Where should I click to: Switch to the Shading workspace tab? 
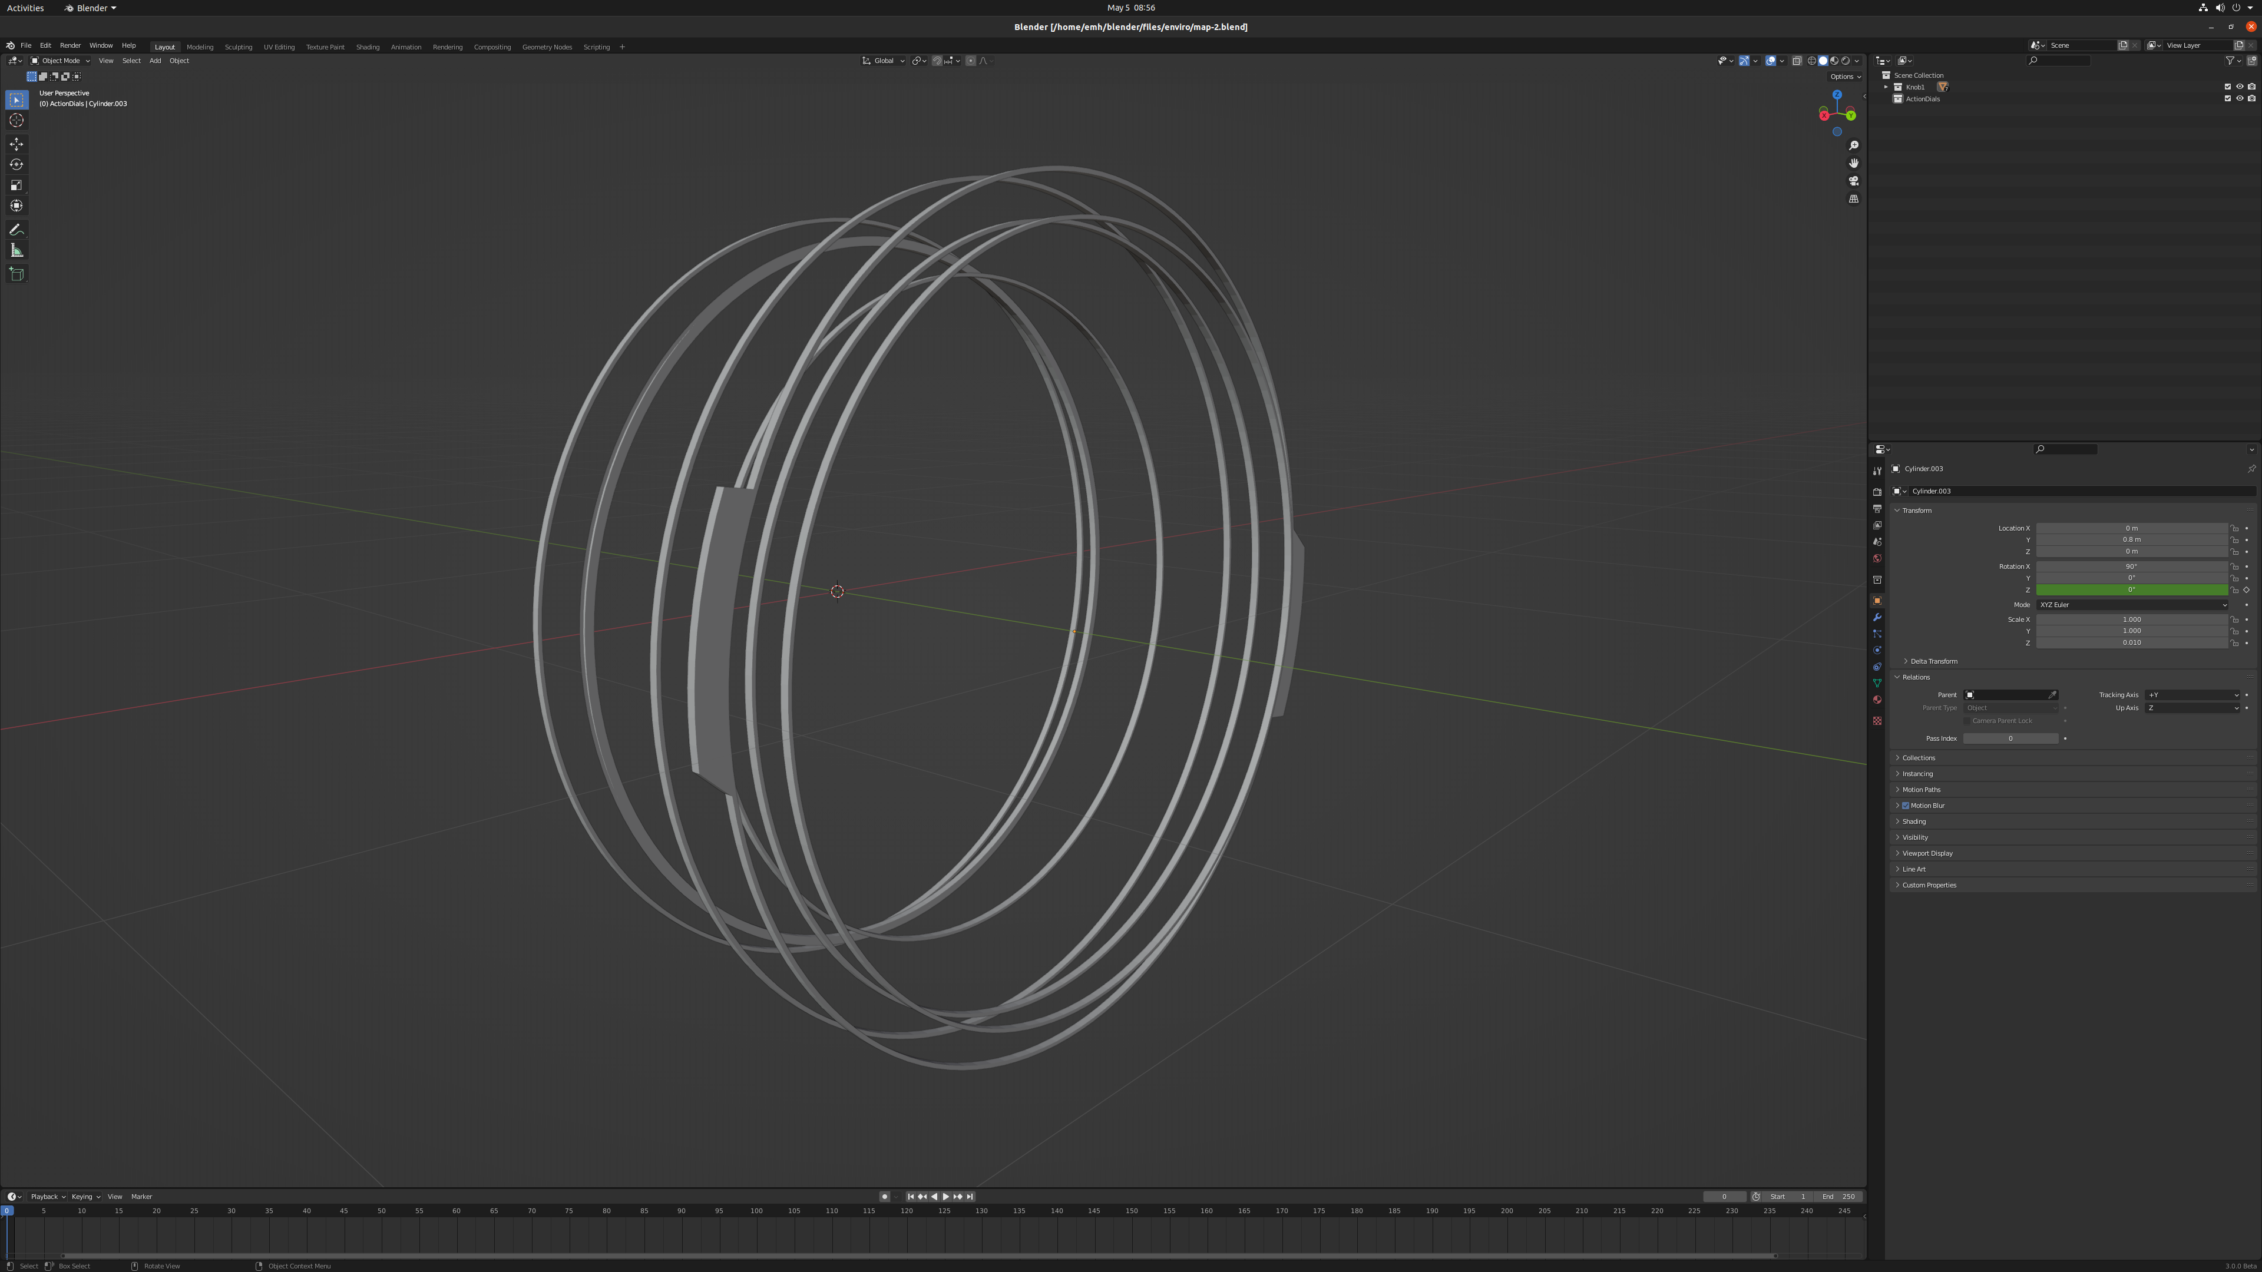point(368,47)
